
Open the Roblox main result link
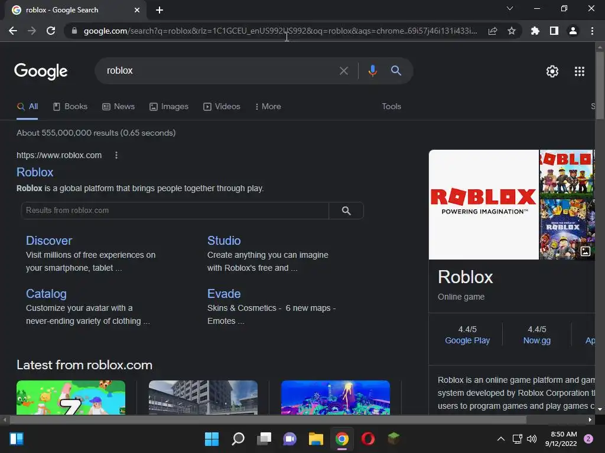(x=35, y=172)
